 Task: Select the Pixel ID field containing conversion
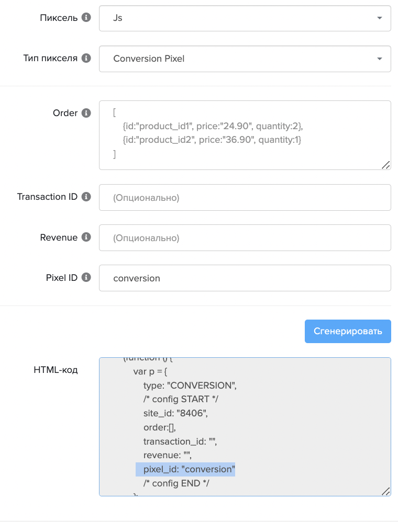[245, 278]
